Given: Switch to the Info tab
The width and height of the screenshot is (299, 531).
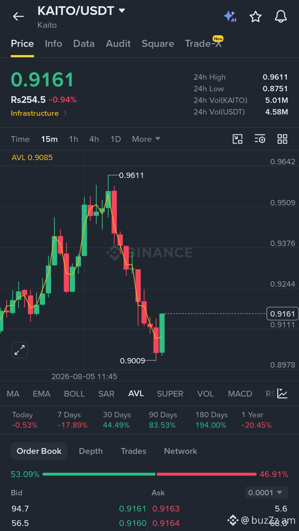Looking at the screenshot, I should 54,44.
